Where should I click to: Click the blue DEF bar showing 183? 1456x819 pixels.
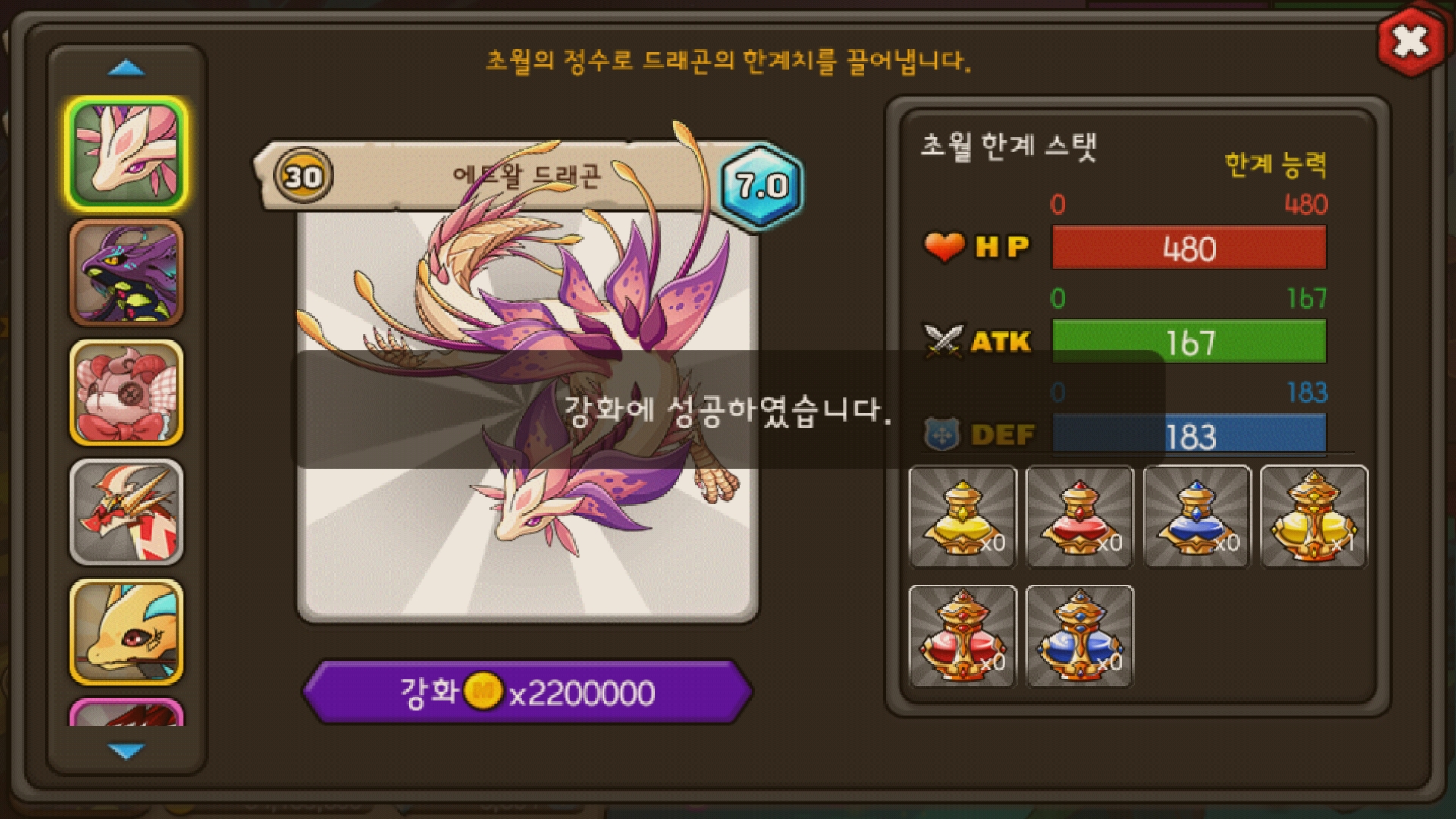point(1189,435)
